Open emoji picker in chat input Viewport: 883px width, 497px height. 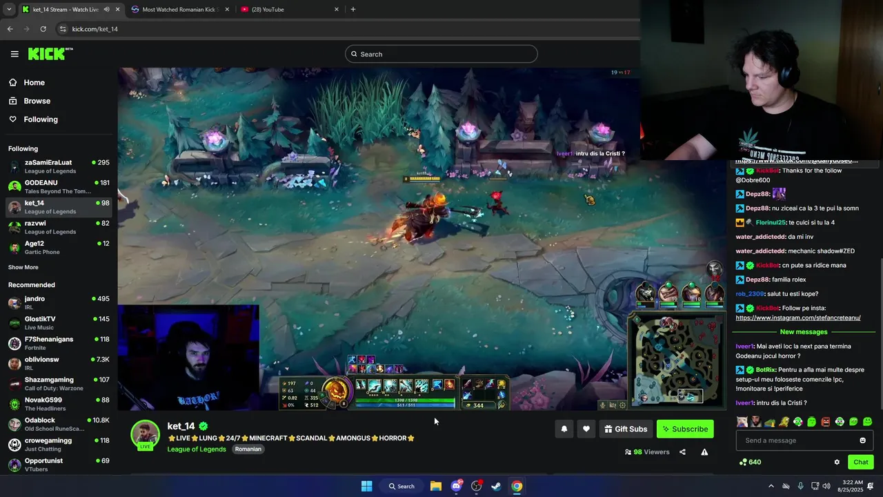(862, 440)
